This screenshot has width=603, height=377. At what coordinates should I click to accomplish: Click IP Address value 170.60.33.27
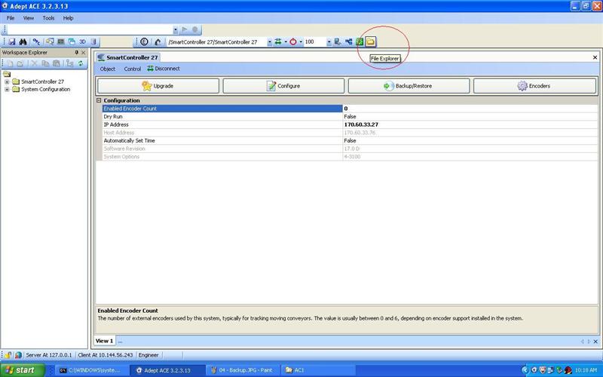point(361,124)
